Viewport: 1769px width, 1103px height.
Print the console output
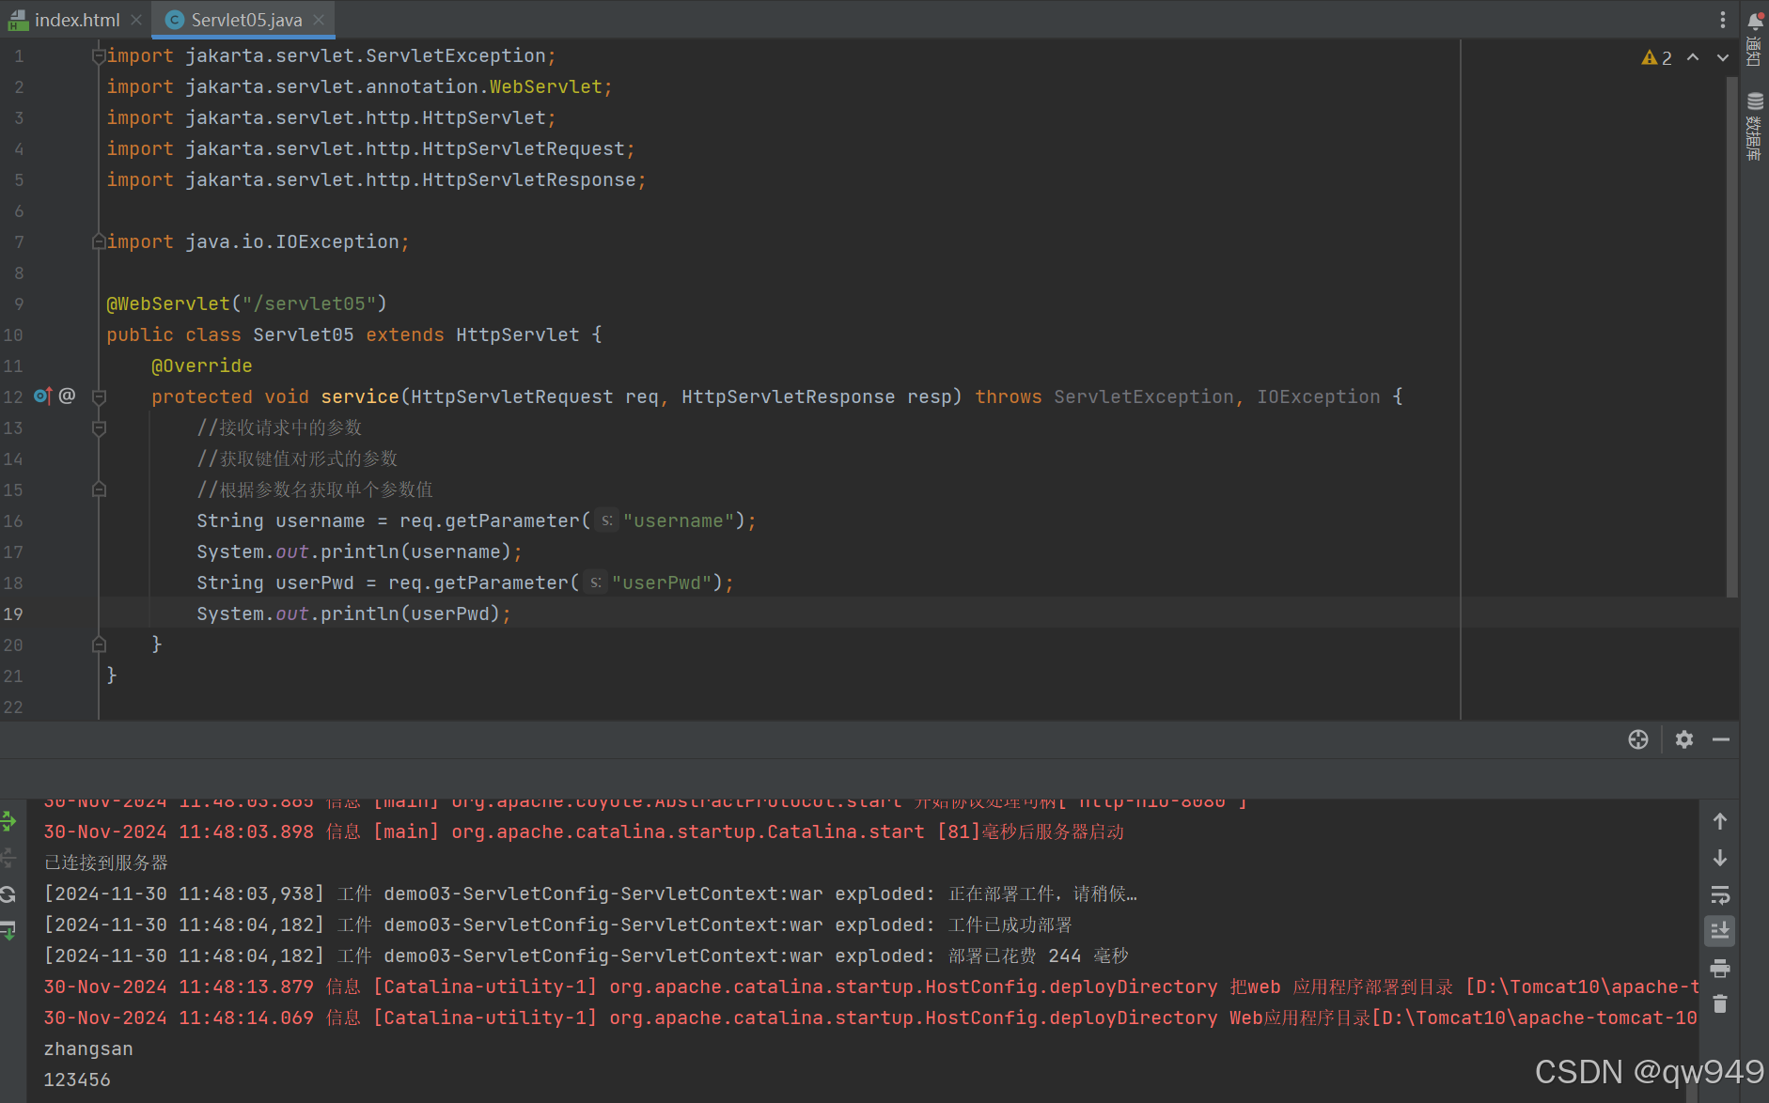(x=1720, y=968)
